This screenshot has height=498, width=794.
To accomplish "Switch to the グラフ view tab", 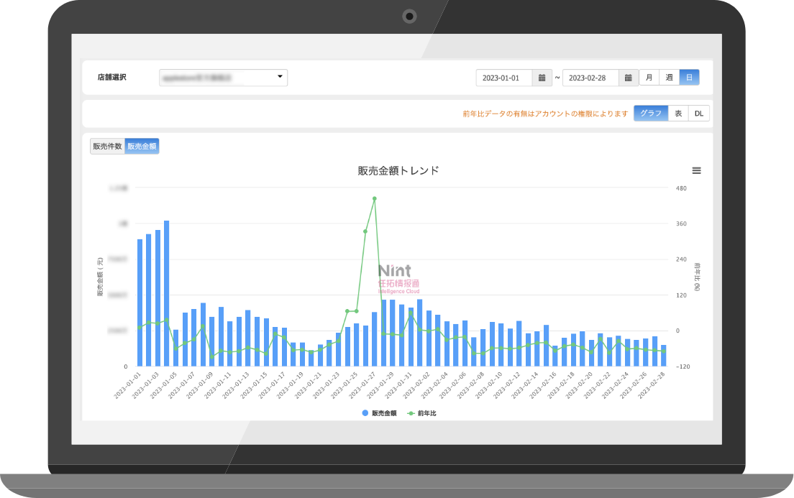I will coord(650,114).
